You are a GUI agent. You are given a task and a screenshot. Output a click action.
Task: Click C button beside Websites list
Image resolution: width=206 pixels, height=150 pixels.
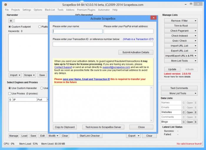pos(184,112)
